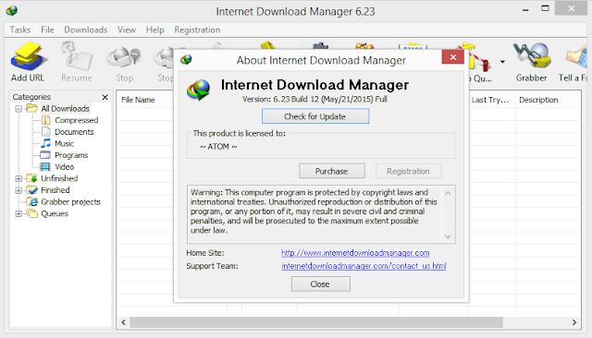
Task: Click the Description column header
Action: click(538, 100)
